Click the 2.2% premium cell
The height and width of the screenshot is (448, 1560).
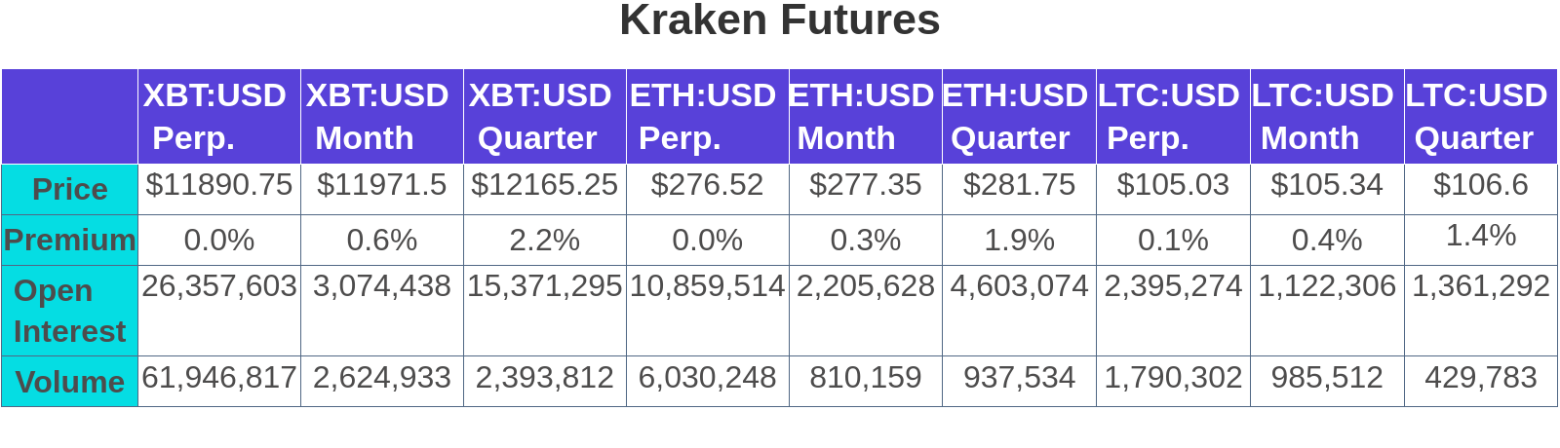(x=544, y=240)
